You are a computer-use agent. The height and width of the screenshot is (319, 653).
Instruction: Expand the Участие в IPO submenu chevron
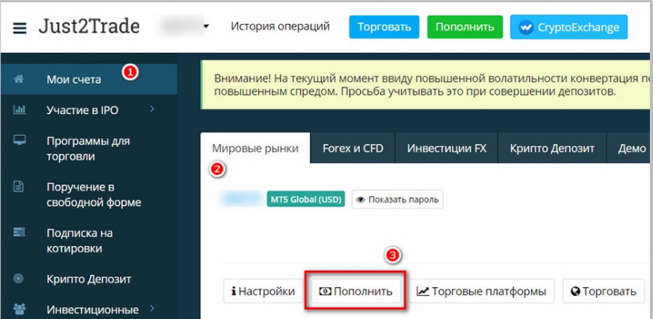(152, 109)
